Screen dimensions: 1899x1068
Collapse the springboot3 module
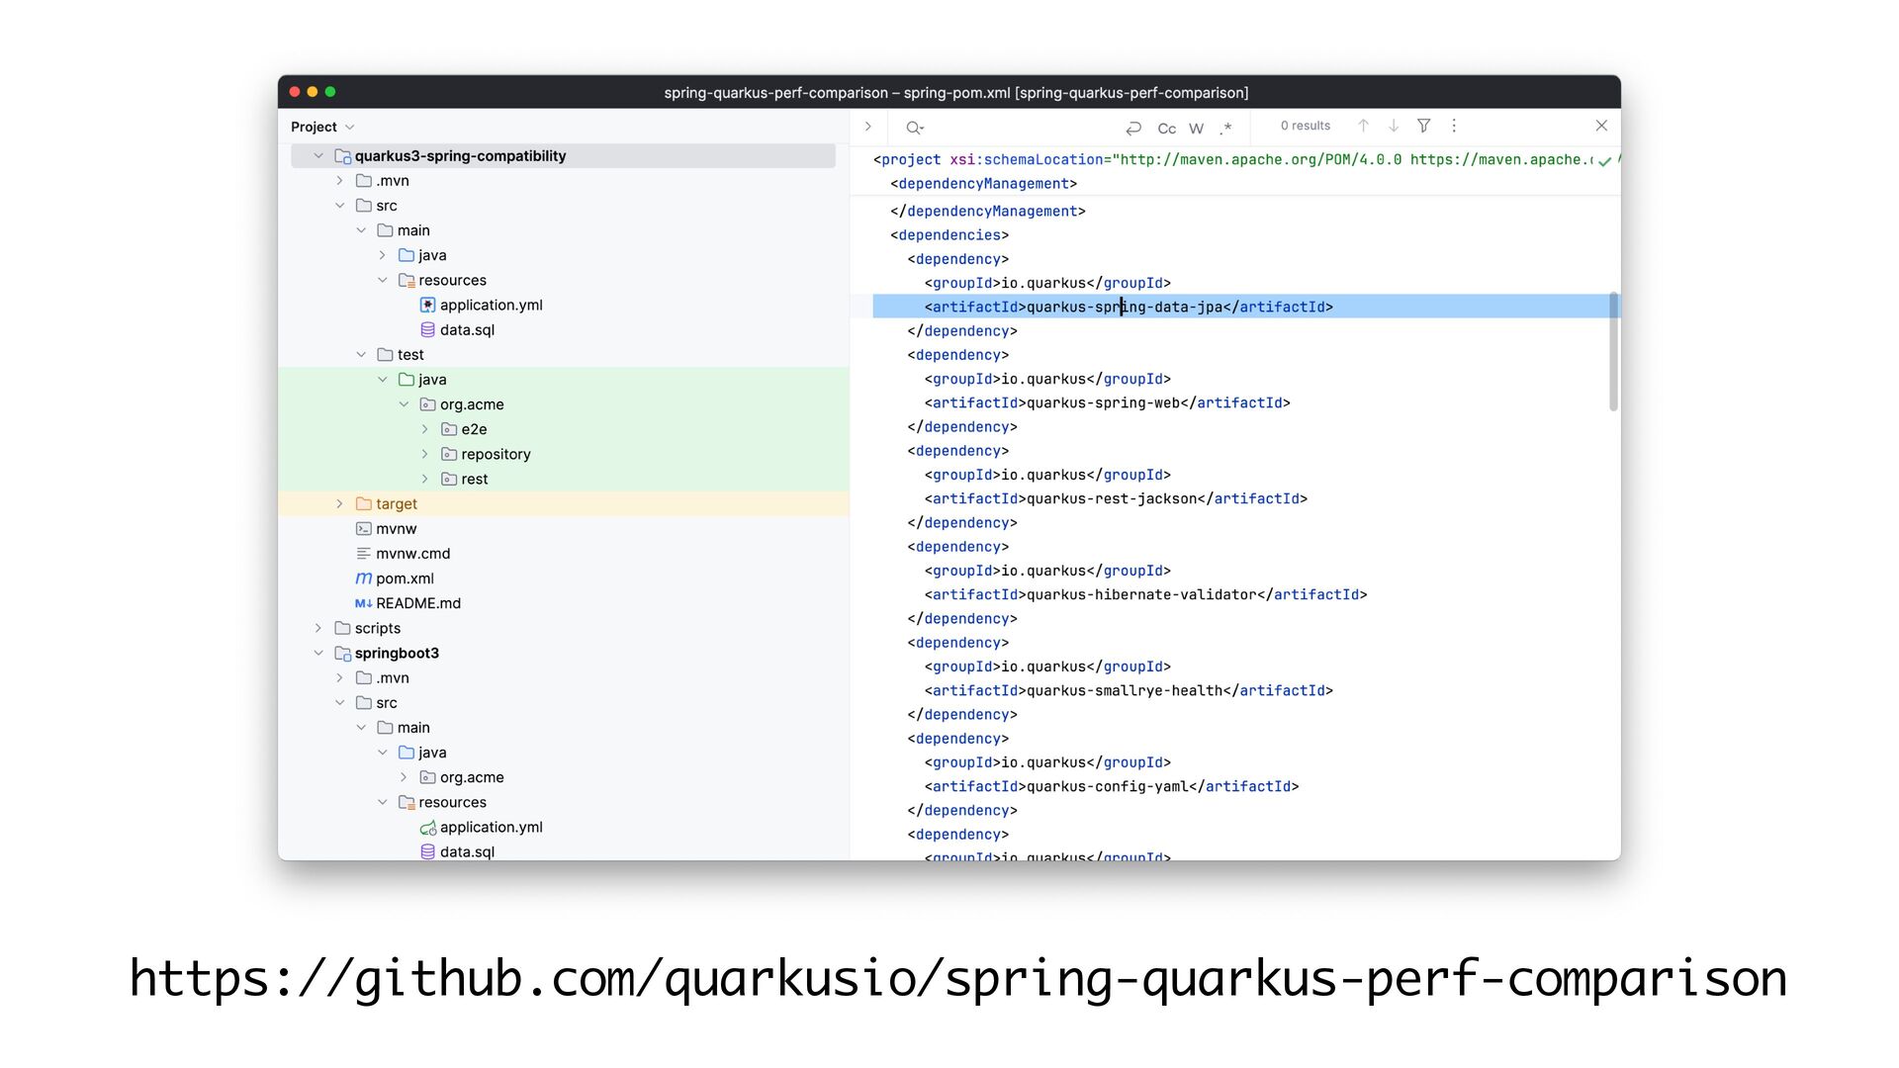tap(318, 653)
